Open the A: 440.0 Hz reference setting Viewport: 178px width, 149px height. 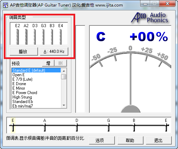[x=54, y=51]
